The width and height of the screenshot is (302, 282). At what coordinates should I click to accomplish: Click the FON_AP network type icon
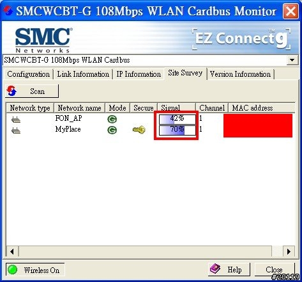[x=16, y=120]
